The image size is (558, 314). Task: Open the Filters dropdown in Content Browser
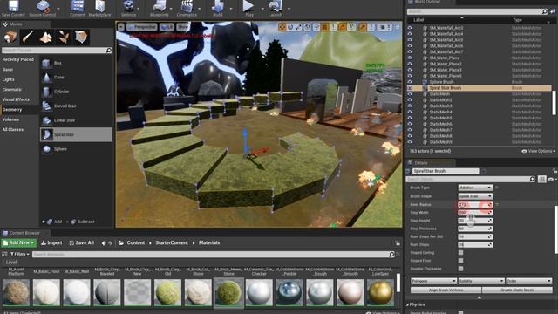pos(20,254)
